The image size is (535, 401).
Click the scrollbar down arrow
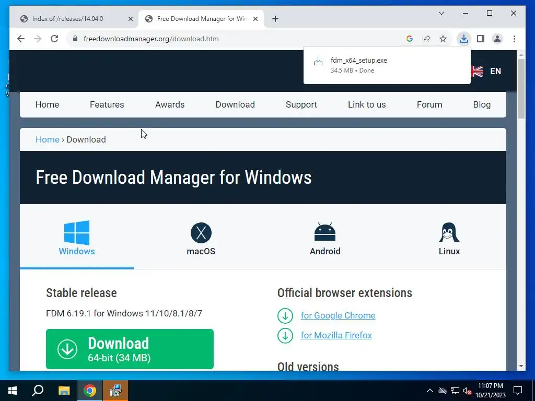(521, 366)
